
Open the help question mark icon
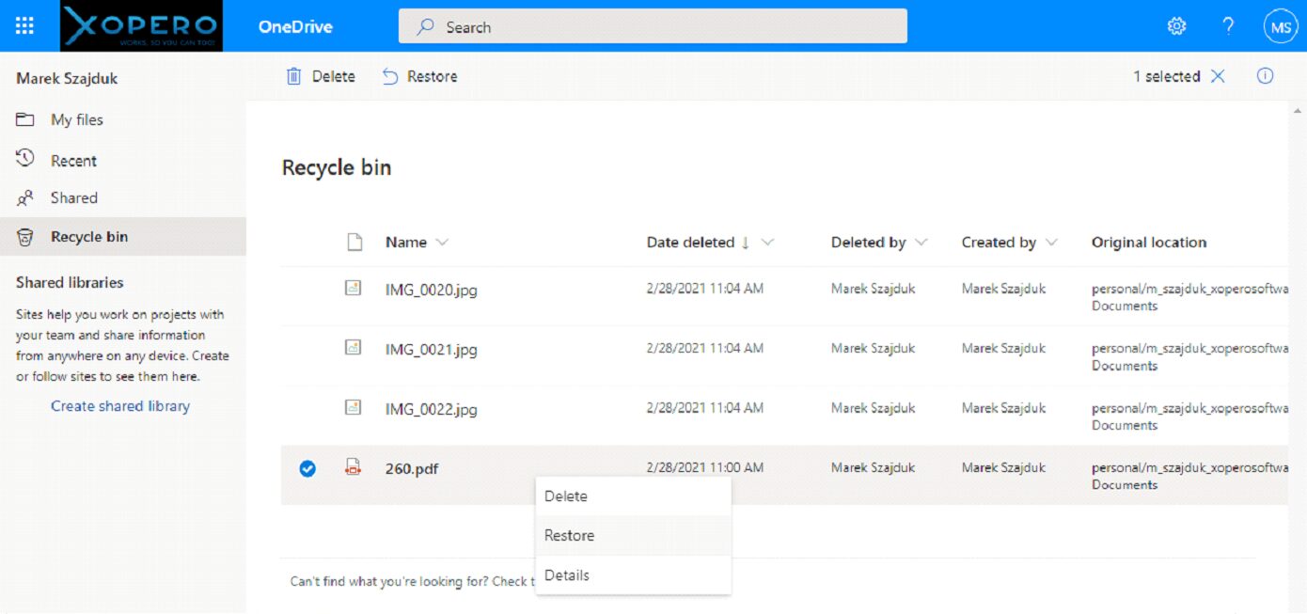point(1228,26)
